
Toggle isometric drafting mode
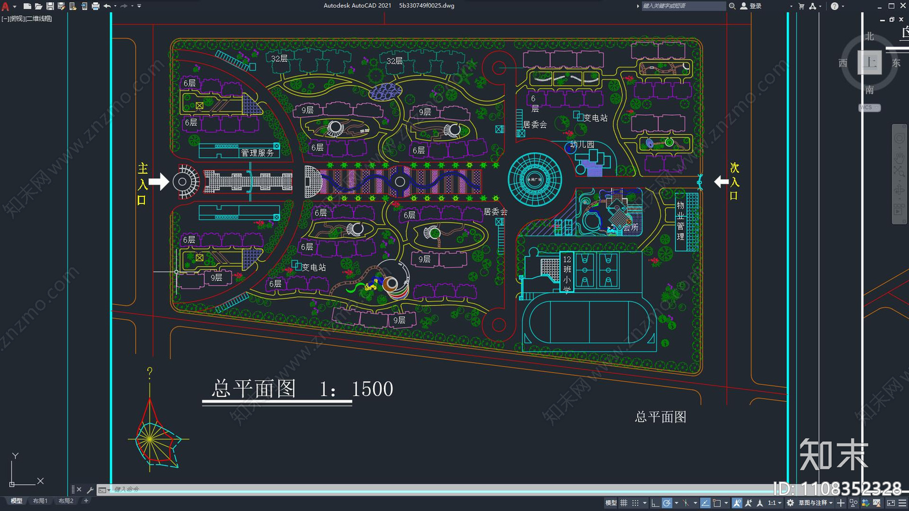click(x=686, y=502)
